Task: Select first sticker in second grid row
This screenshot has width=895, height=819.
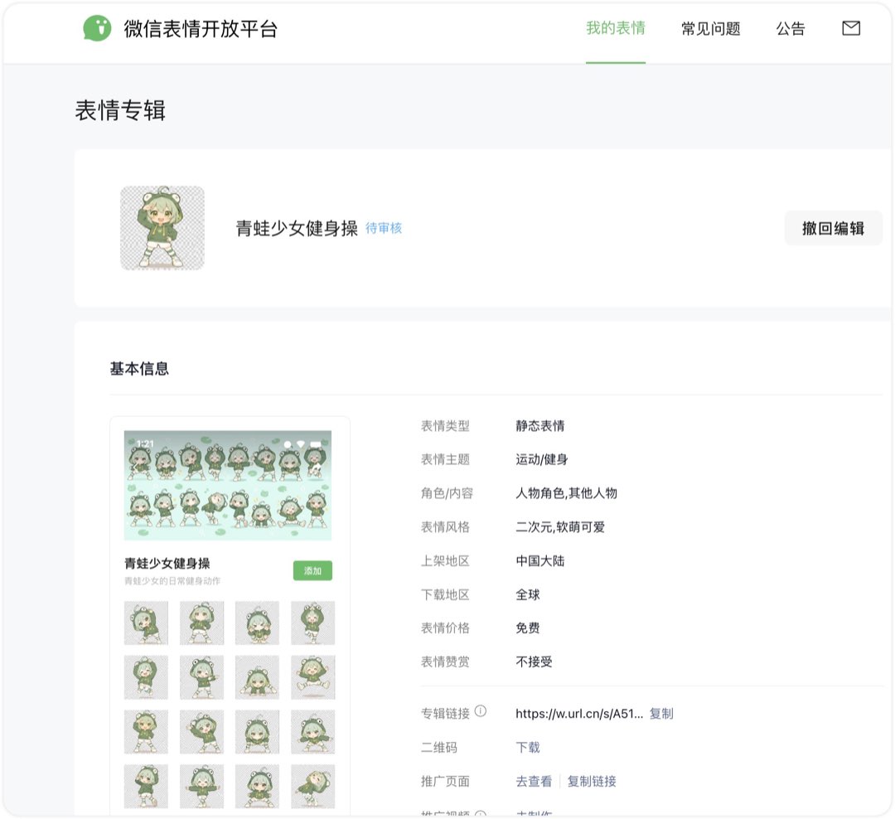Action: (x=146, y=677)
